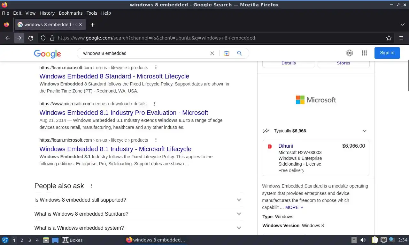This screenshot has width=409, height=245.
Task: Select the Details tab in product panel
Action: click(x=289, y=63)
